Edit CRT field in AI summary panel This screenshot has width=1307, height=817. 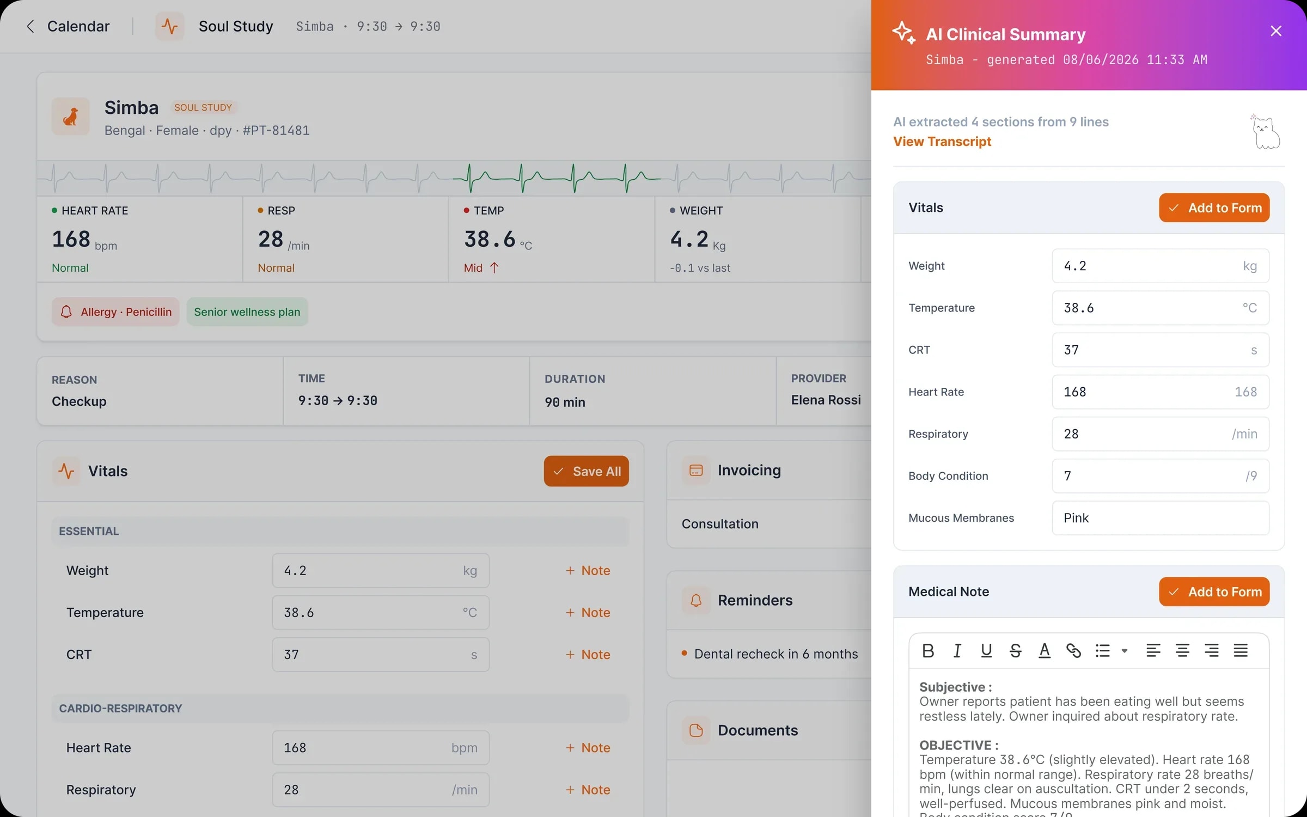click(x=1161, y=350)
